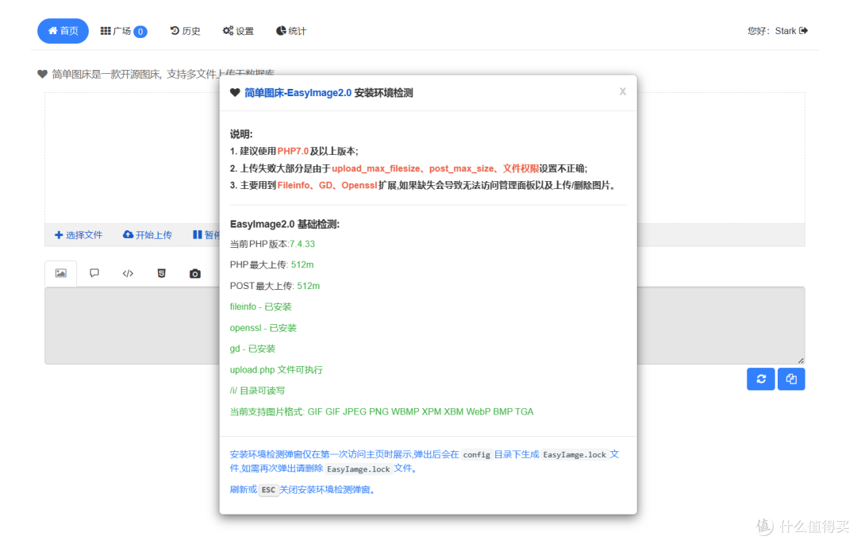Open the 简单图床-EasyImage2.0 title link
The height and width of the screenshot is (544, 857).
pyautogui.click(x=298, y=93)
